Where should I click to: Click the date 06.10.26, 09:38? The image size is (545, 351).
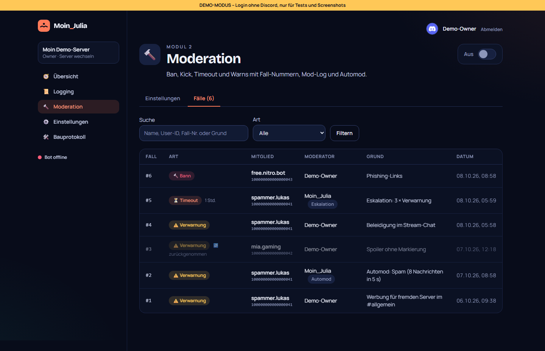tap(476, 301)
